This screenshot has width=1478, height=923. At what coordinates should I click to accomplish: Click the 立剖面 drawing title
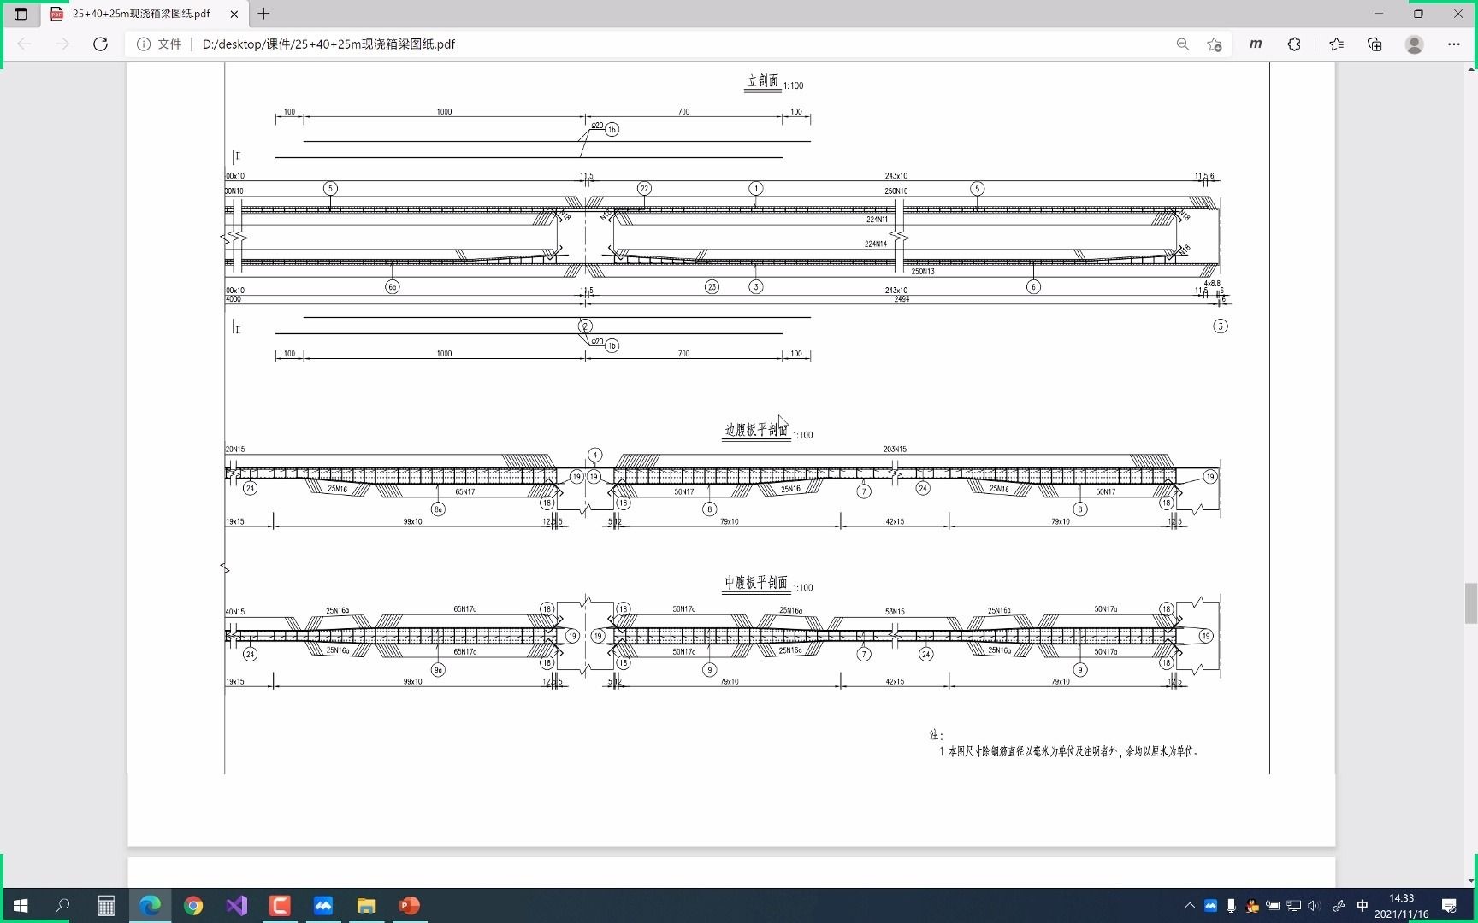(x=763, y=81)
